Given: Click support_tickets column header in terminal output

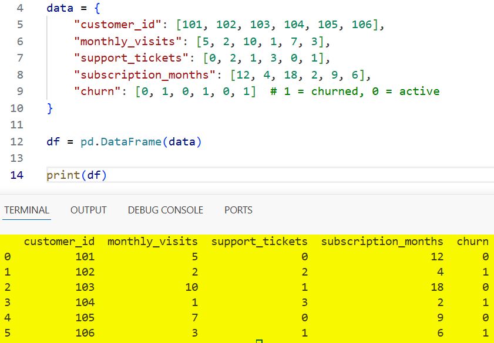Looking at the screenshot, I should [259, 242].
